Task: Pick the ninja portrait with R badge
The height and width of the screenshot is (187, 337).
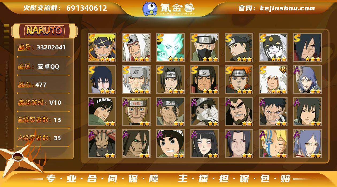Action: pyautogui.click(x=273, y=79)
